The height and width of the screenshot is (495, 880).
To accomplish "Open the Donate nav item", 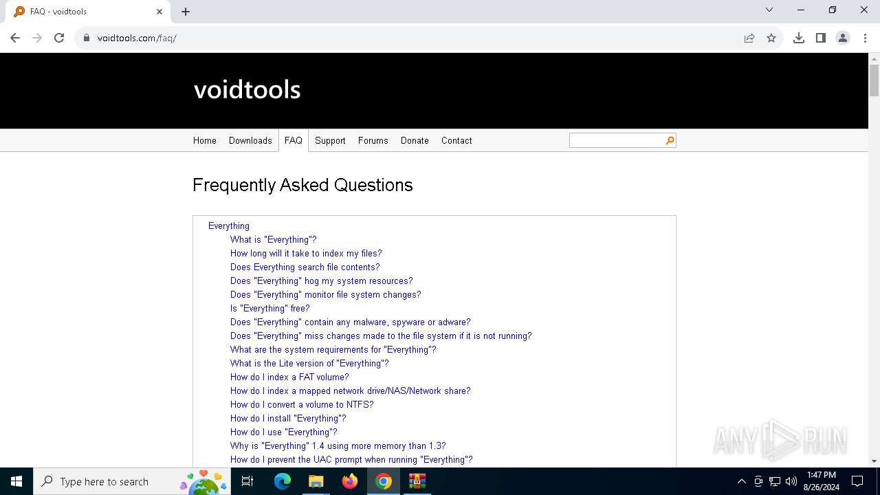I will 415,140.
